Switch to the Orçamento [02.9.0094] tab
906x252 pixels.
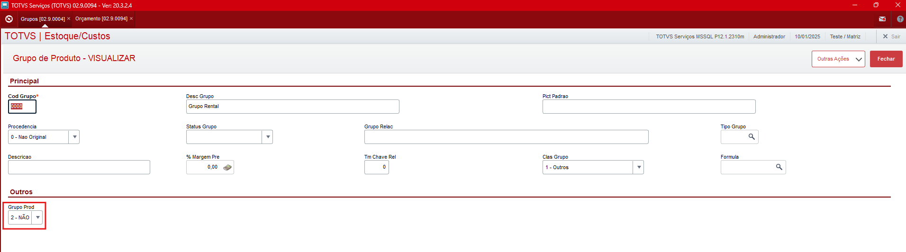click(101, 19)
